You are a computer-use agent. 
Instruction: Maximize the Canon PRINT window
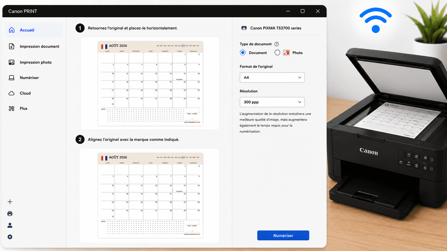[303, 11]
